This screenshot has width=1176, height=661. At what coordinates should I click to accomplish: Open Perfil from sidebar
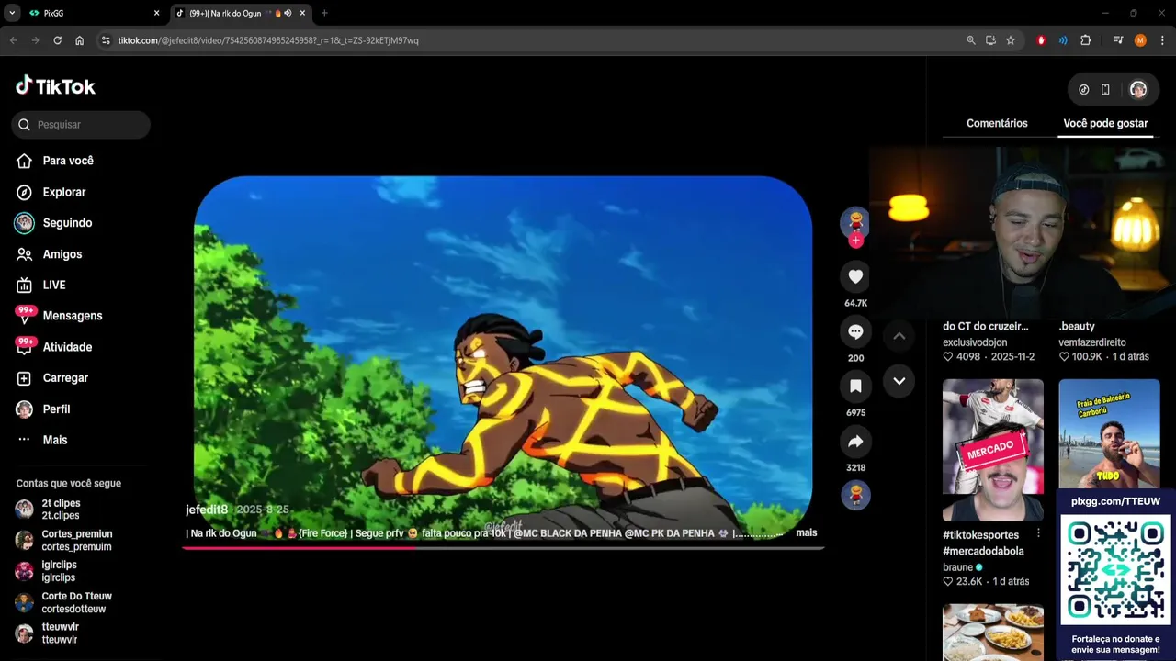(56, 409)
